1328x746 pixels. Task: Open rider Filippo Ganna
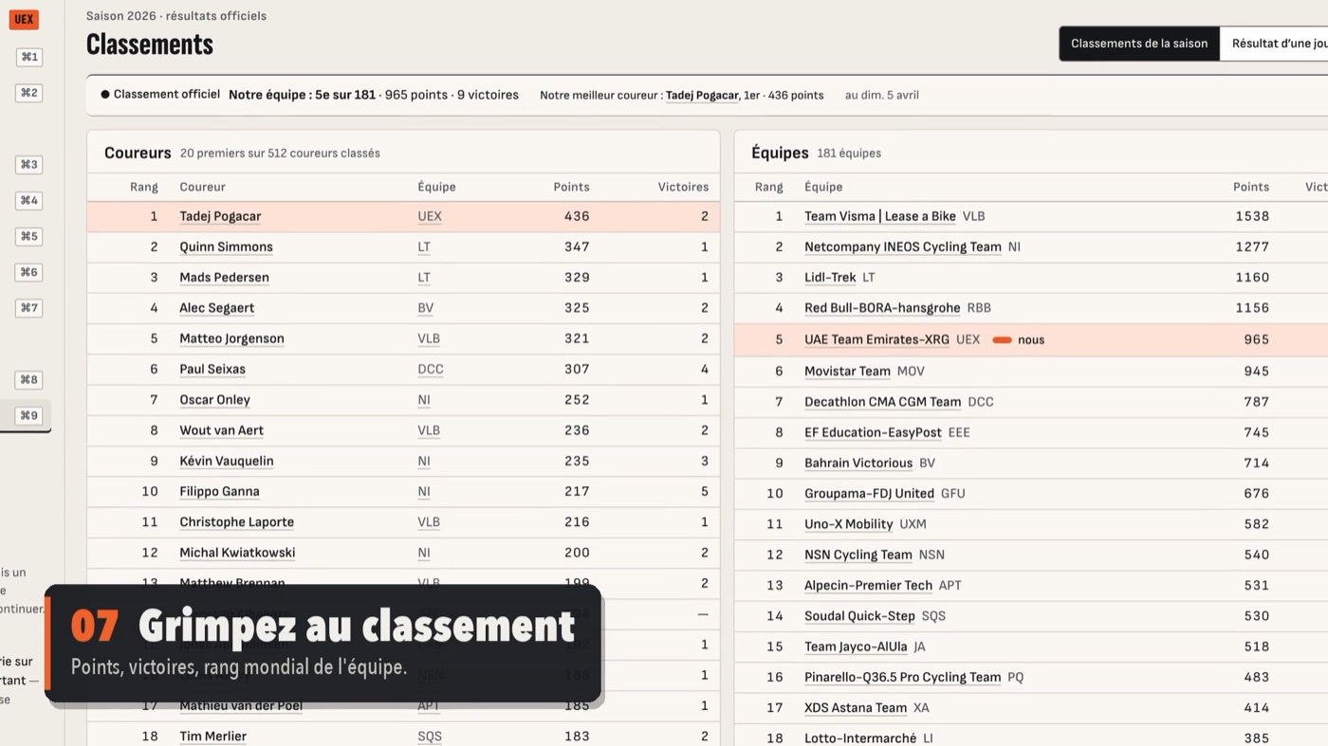coord(219,492)
